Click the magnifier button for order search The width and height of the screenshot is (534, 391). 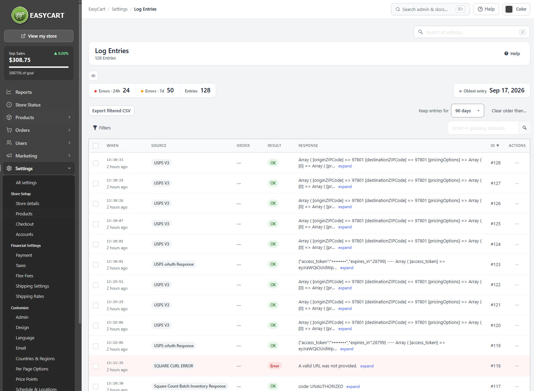coord(524,128)
